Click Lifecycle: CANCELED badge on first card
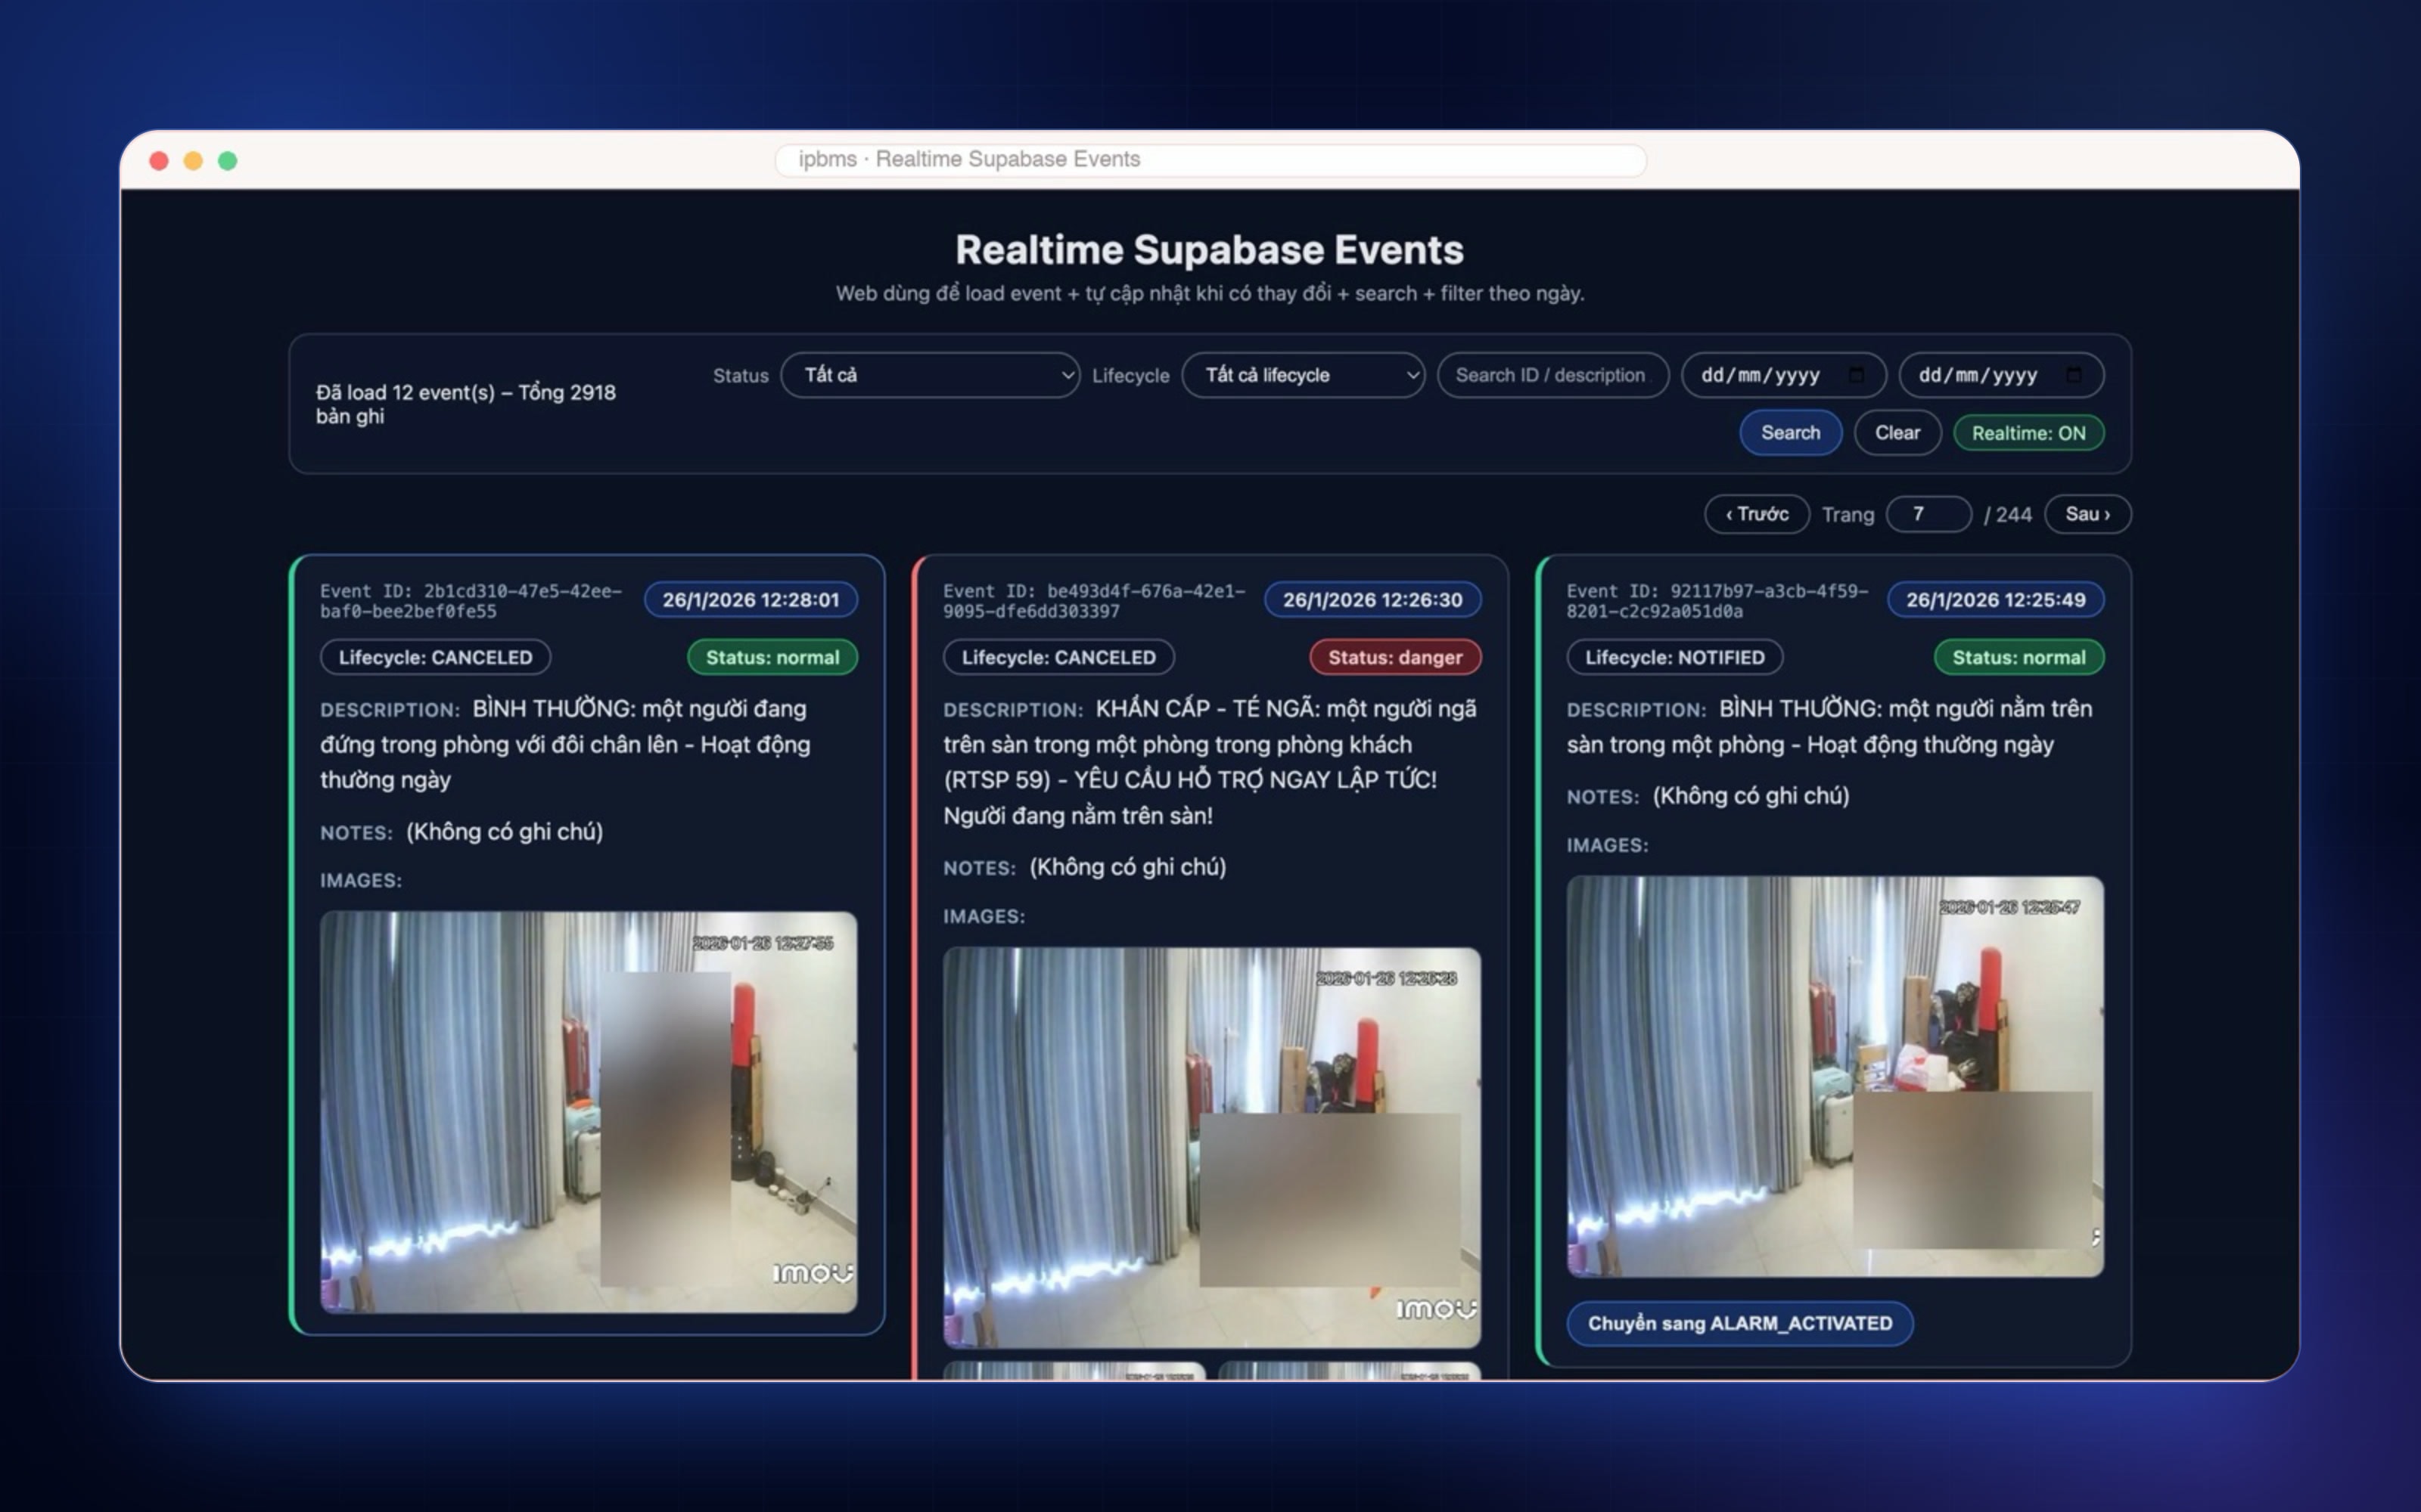The width and height of the screenshot is (2421, 1512). (x=435, y=657)
